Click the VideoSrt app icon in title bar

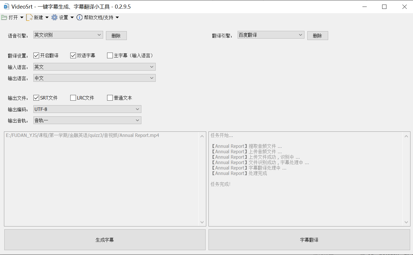point(6,6)
